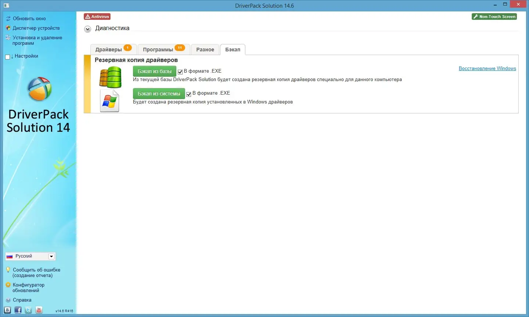Open Диспетчер устройств via its shield icon
This screenshot has height=317, width=529.
point(8,28)
